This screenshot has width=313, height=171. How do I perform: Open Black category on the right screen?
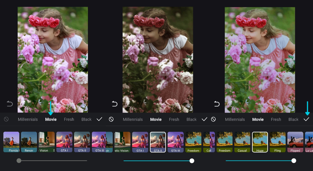tap(293, 119)
